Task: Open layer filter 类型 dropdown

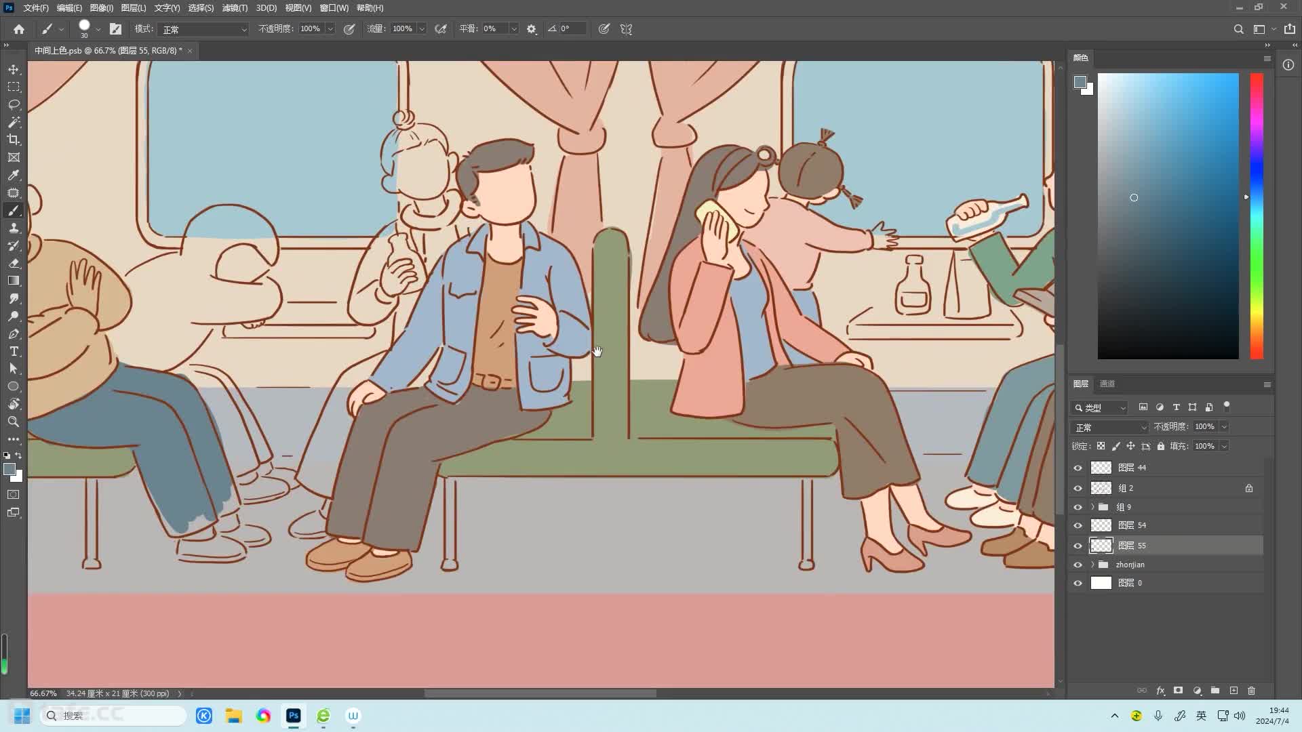Action: tap(1099, 407)
